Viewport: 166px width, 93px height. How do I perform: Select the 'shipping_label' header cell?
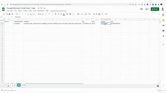(19, 21)
